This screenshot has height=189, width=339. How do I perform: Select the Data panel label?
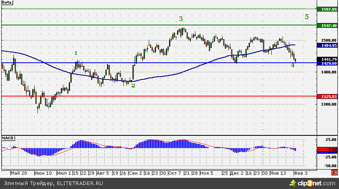(7, 2)
